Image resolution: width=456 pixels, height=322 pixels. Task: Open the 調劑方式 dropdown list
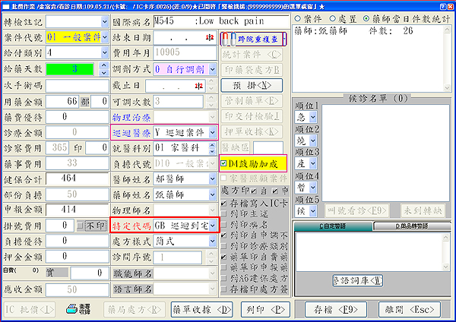212,70
